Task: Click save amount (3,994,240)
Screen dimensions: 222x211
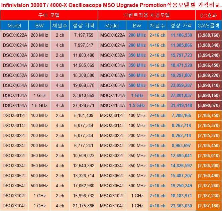Action: click(x=209, y=56)
